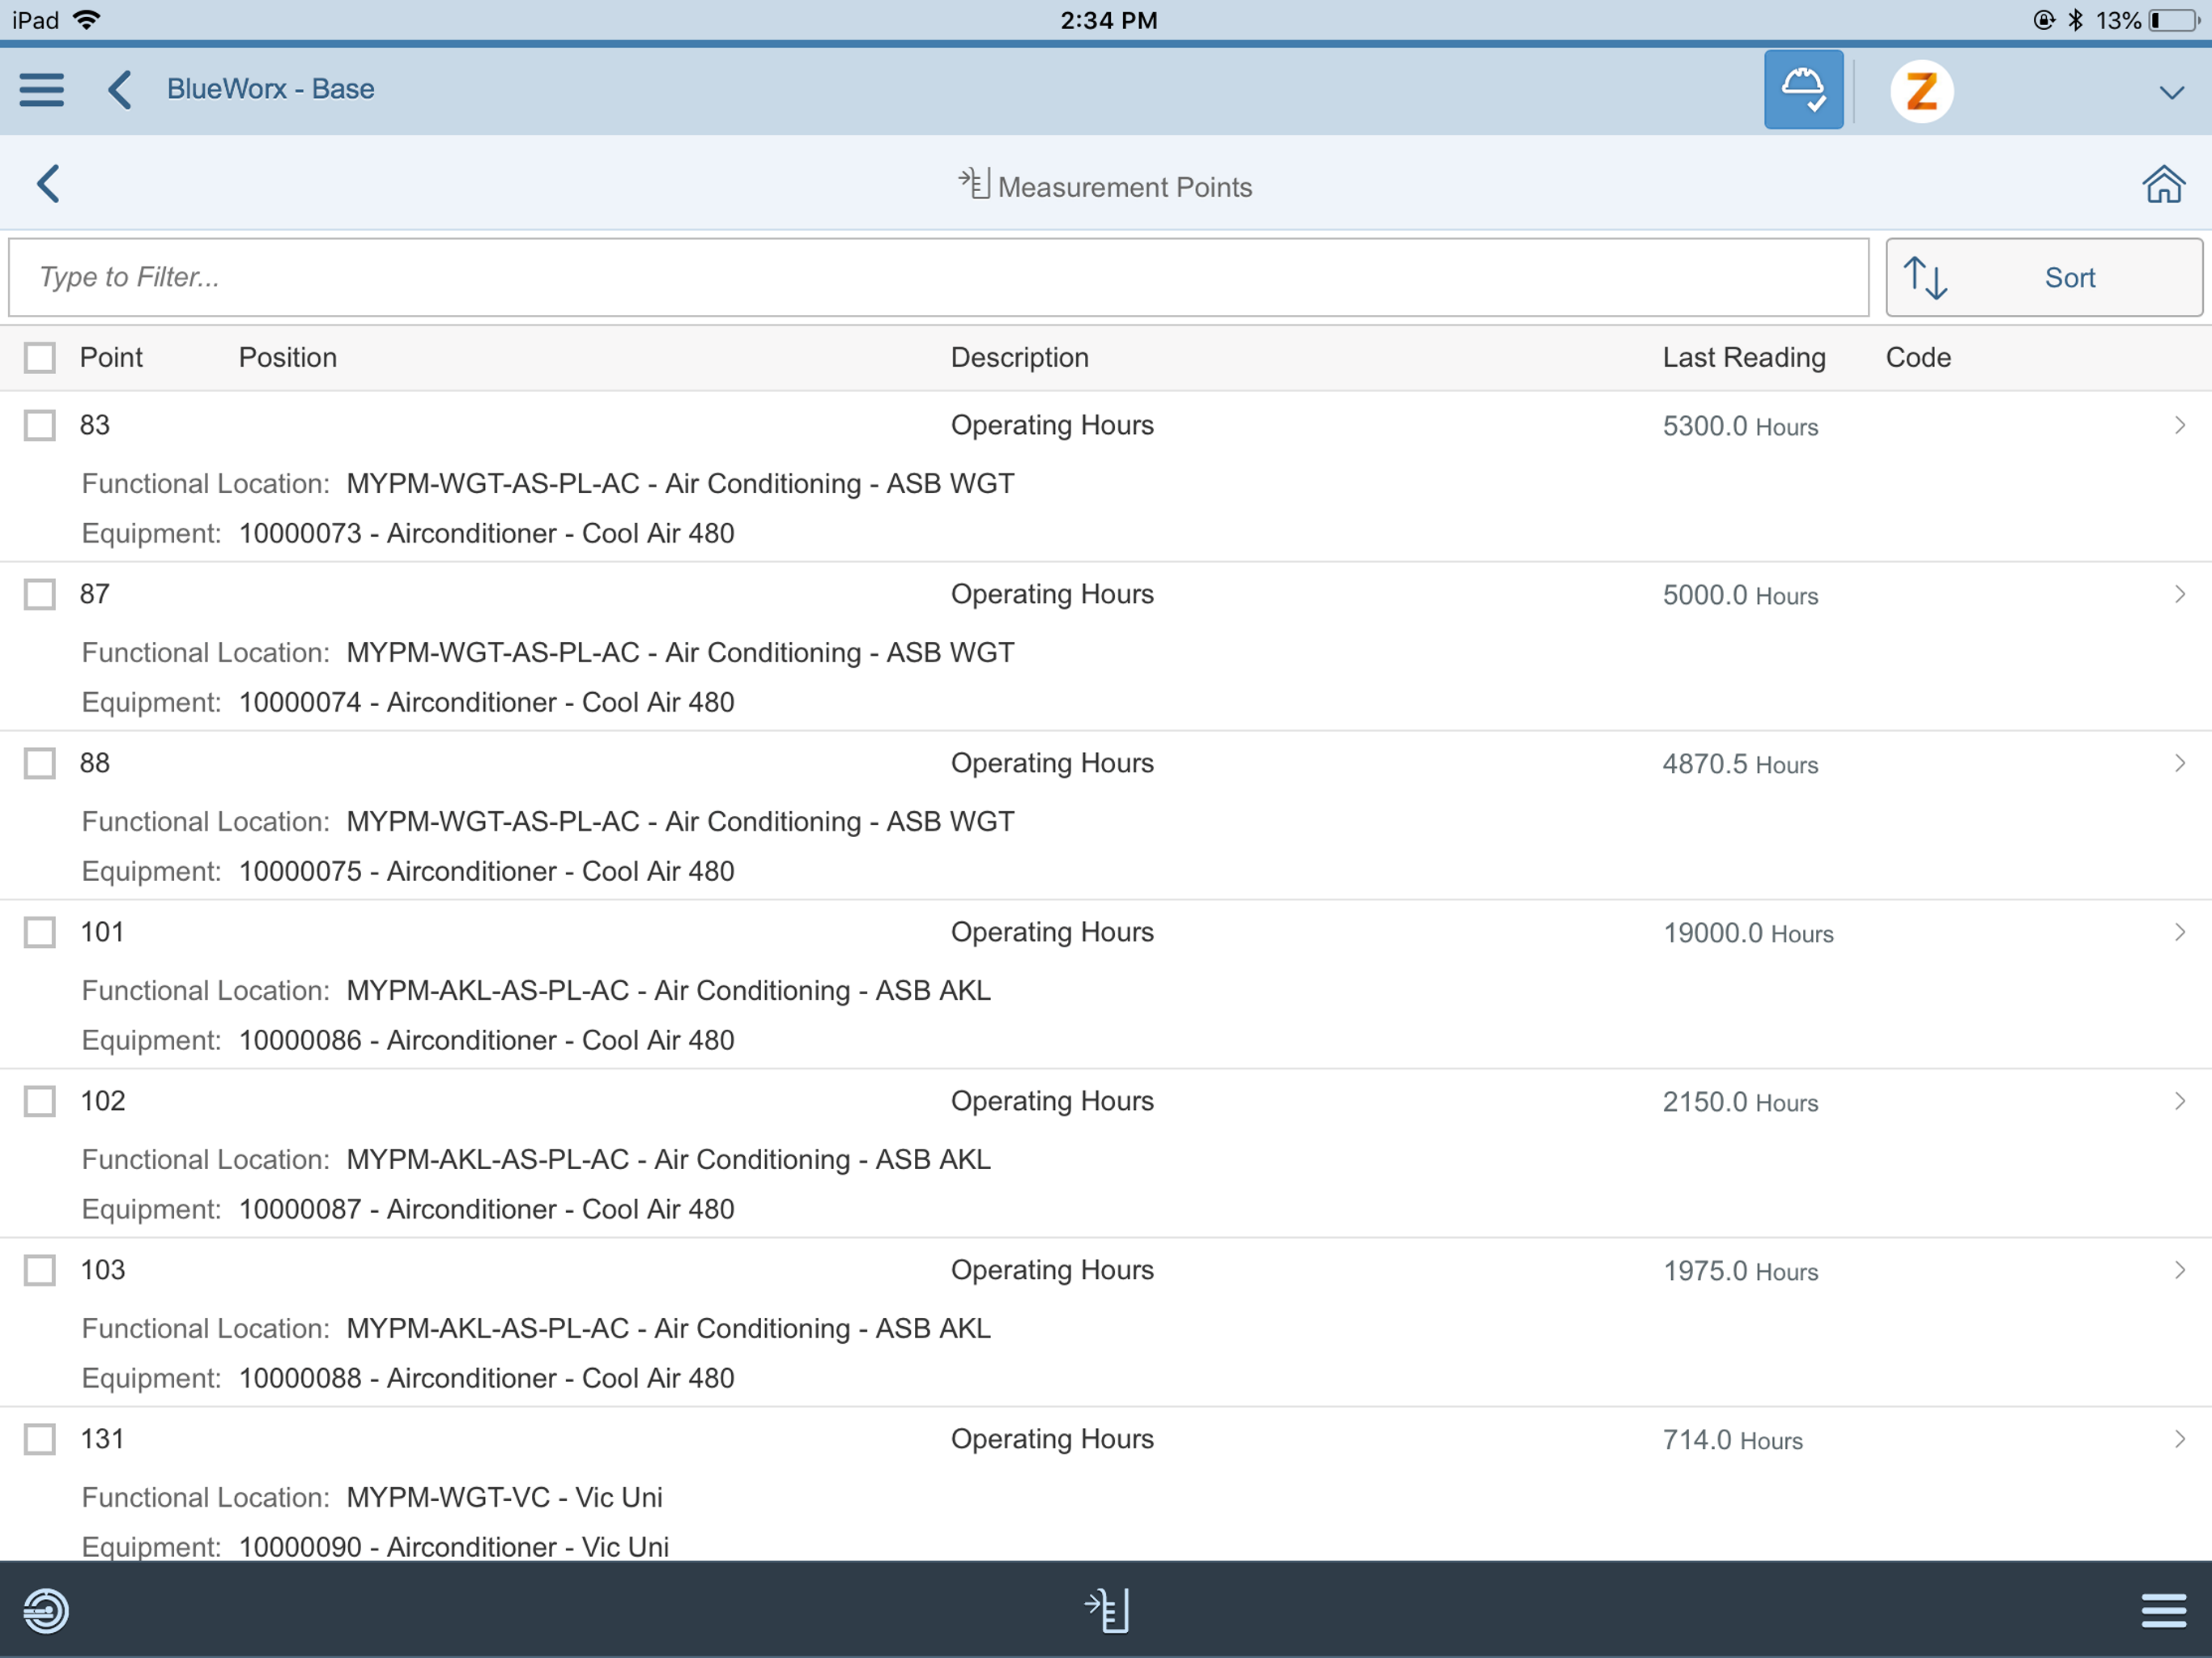Tap the measurement points icon in bottom bar
The image size is (2212, 1658).
coord(1108,1610)
